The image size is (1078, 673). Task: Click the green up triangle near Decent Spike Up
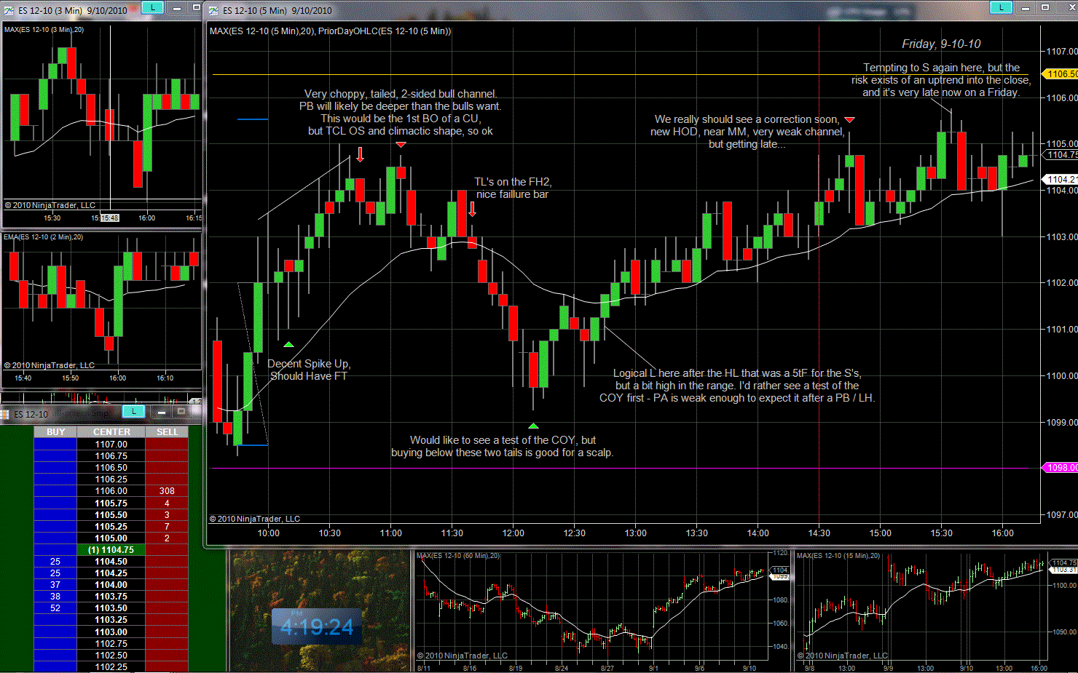coord(288,344)
